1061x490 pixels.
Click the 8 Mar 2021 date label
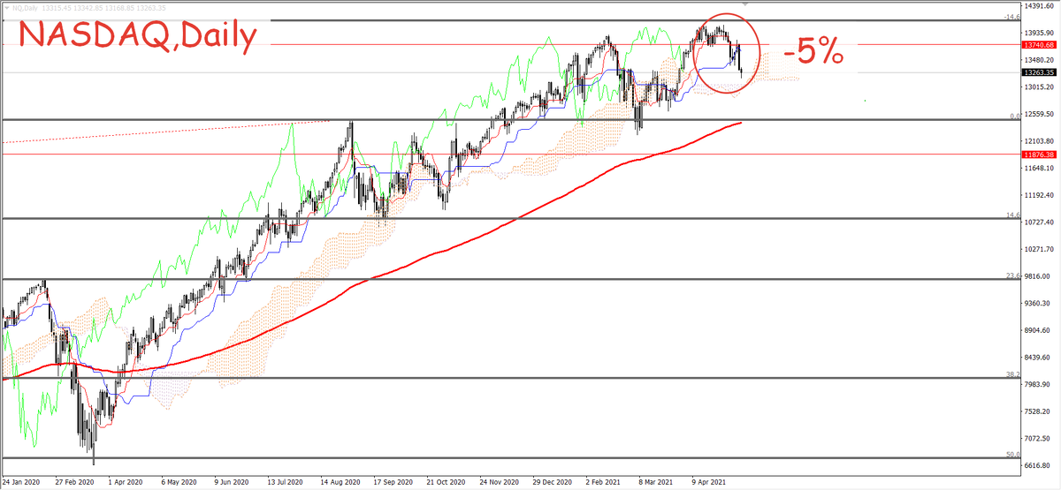coord(658,483)
